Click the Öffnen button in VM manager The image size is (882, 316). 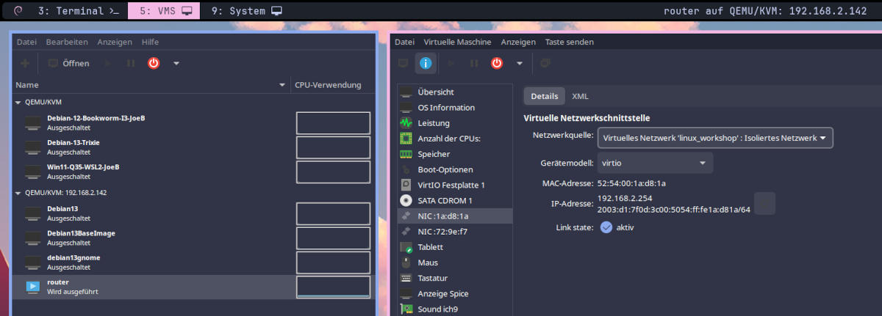[69, 63]
